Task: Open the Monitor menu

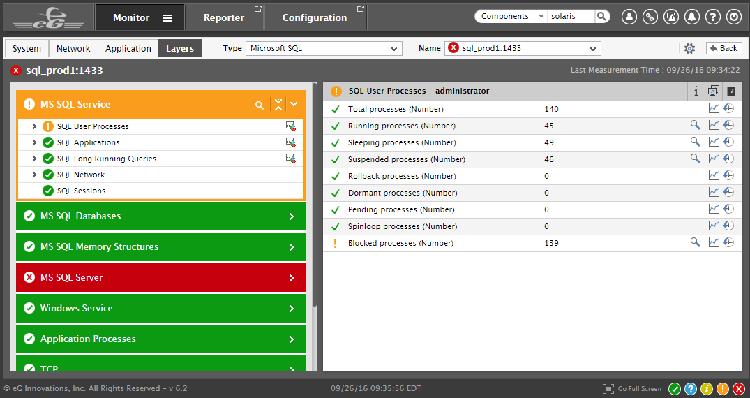Action: 140,17
